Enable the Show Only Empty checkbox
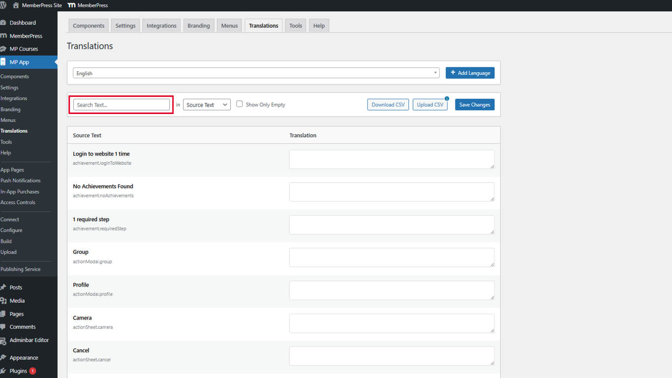Image resolution: width=672 pixels, height=378 pixels. [239, 104]
